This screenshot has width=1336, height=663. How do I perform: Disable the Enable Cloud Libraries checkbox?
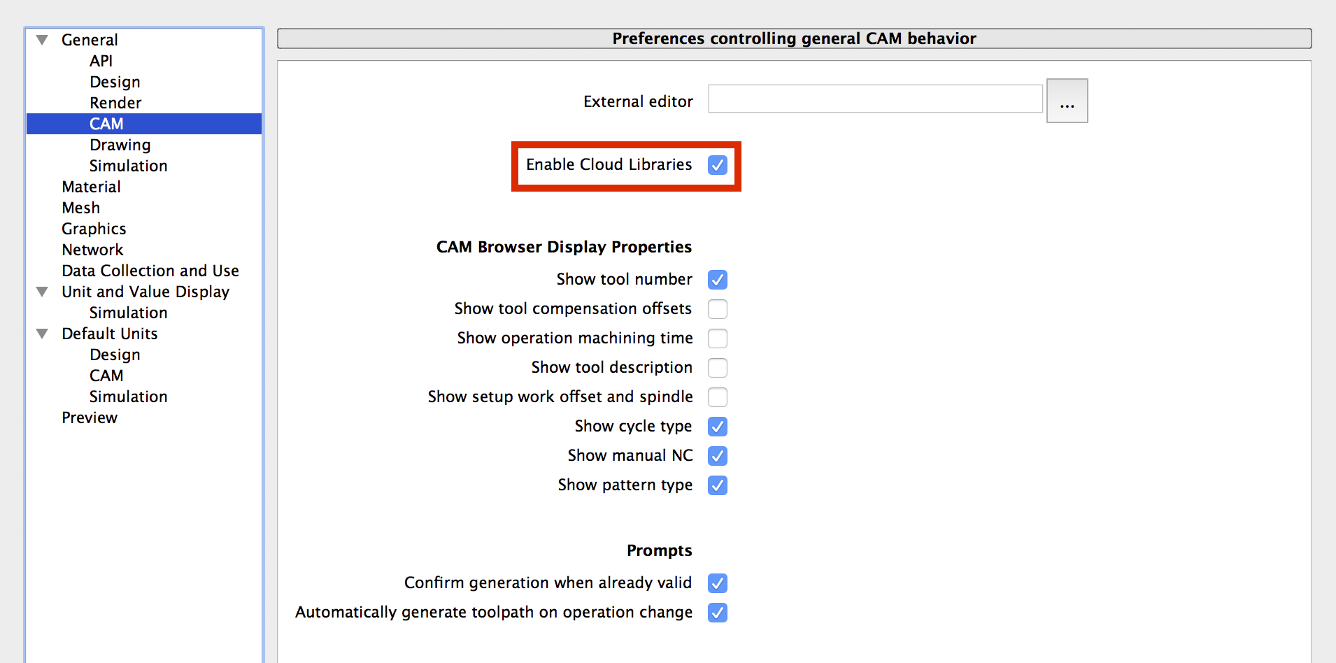pos(717,165)
